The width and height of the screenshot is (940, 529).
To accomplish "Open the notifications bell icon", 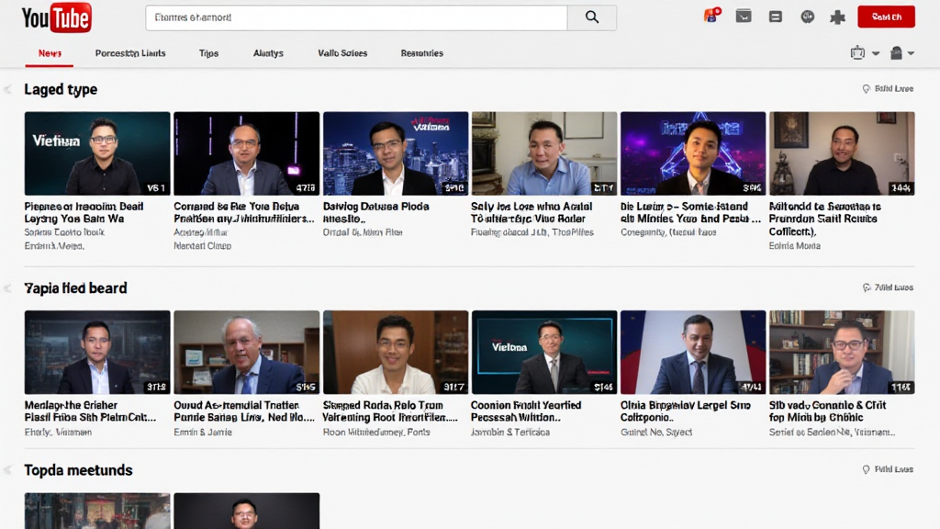I will click(711, 16).
